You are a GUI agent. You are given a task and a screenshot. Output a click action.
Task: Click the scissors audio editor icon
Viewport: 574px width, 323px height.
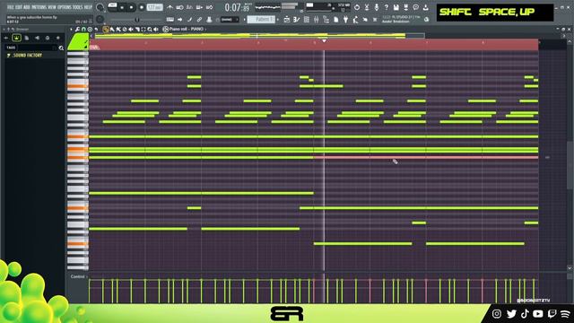click(367, 7)
